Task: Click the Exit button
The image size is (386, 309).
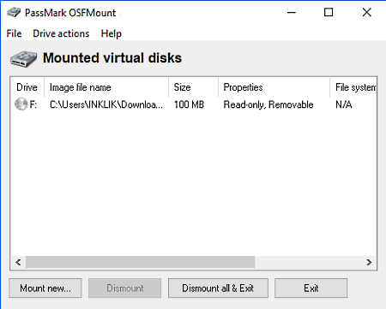Action: coord(311,288)
